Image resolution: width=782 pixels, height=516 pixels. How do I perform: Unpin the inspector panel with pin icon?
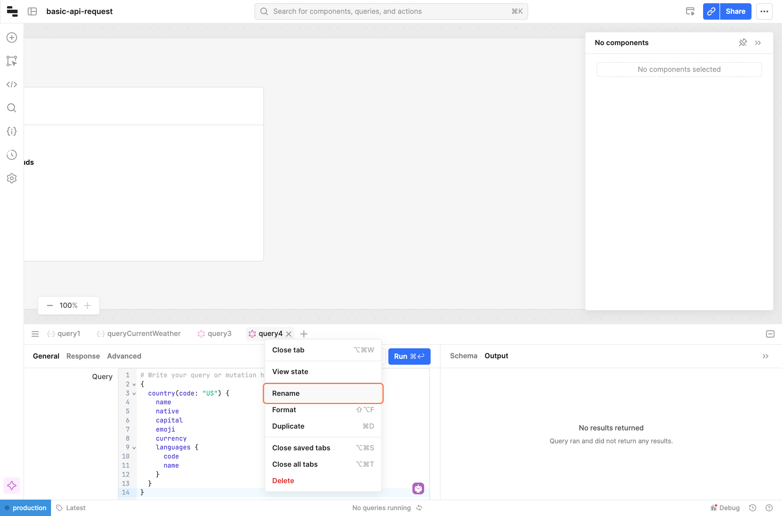click(x=742, y=43)
